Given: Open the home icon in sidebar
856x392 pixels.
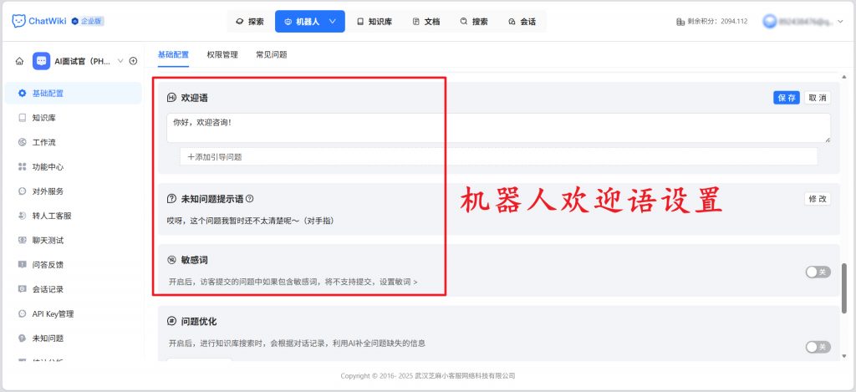Looking at the screenshot, I should coord(20,61).
